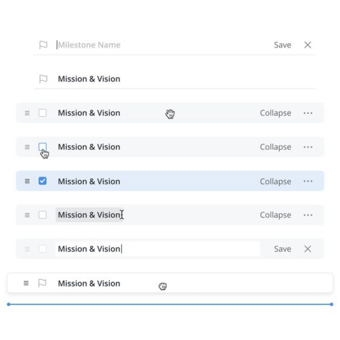Click the drag handle in the bottom floating card
The image size is (340, 340).
click(26, 283)
